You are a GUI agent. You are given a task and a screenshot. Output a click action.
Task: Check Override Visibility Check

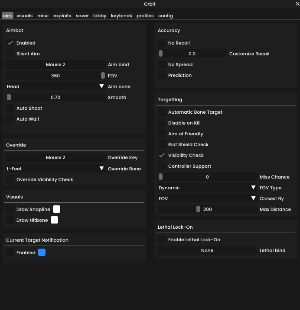(x=10, y=179)
